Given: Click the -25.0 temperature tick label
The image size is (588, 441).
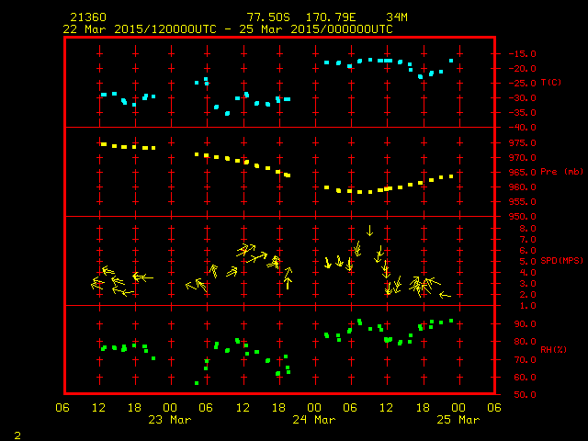Looking at the screenshot, I should pyautogui.click(x=522, y=84).
